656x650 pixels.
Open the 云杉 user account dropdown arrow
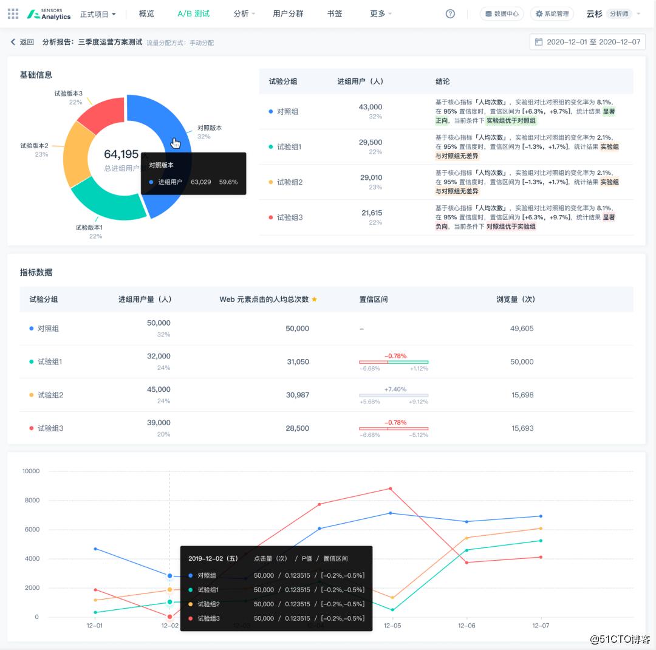point(638,14)
